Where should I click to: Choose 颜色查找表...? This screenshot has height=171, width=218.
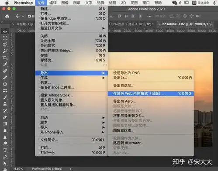tap(151, 130)
